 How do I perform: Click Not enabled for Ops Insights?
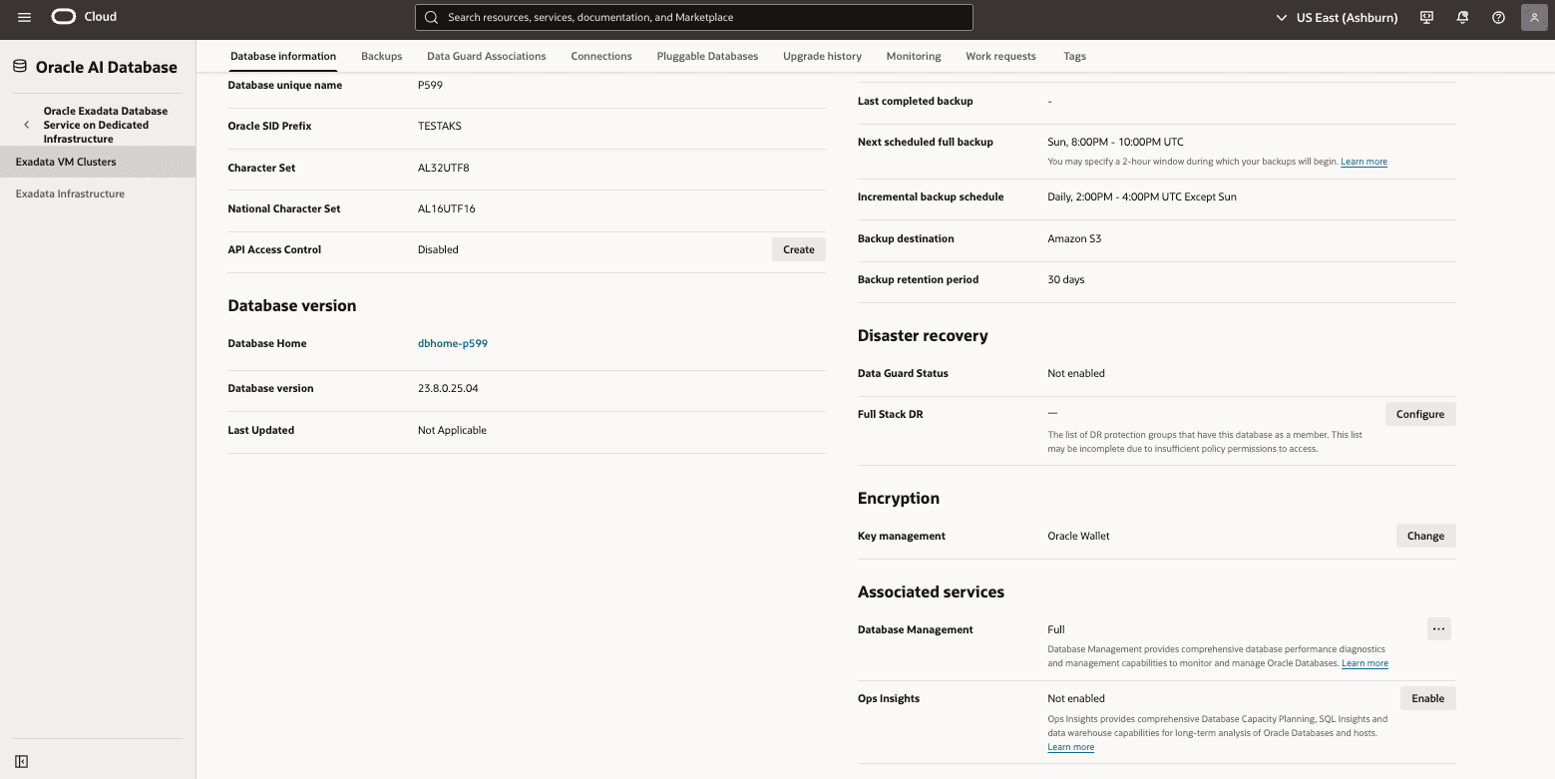tap(1076, 698)
